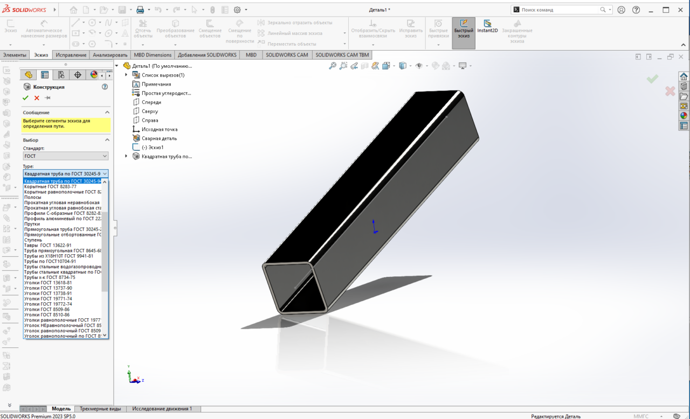Switch to Элементы tab
Image resolution: width=690 pixels, height=419 pixels.
point(15,55)
